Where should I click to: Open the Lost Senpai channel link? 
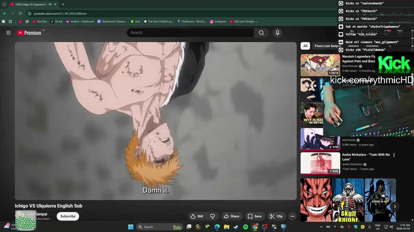pyautogui.click(x=37, y=214)
